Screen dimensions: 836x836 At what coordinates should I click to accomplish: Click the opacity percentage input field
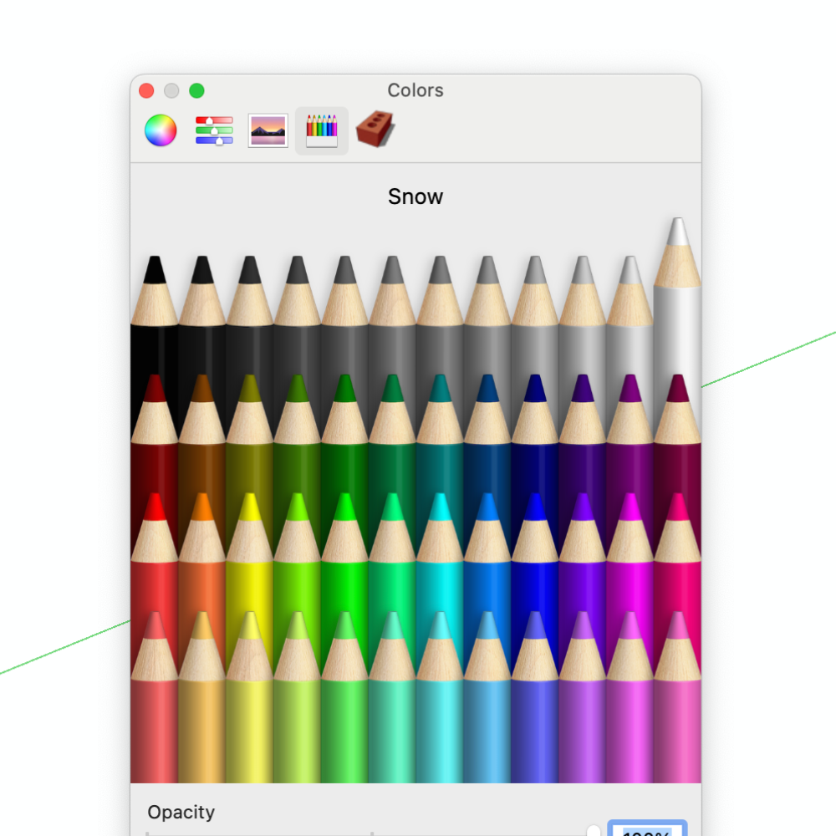coord(647,828)
